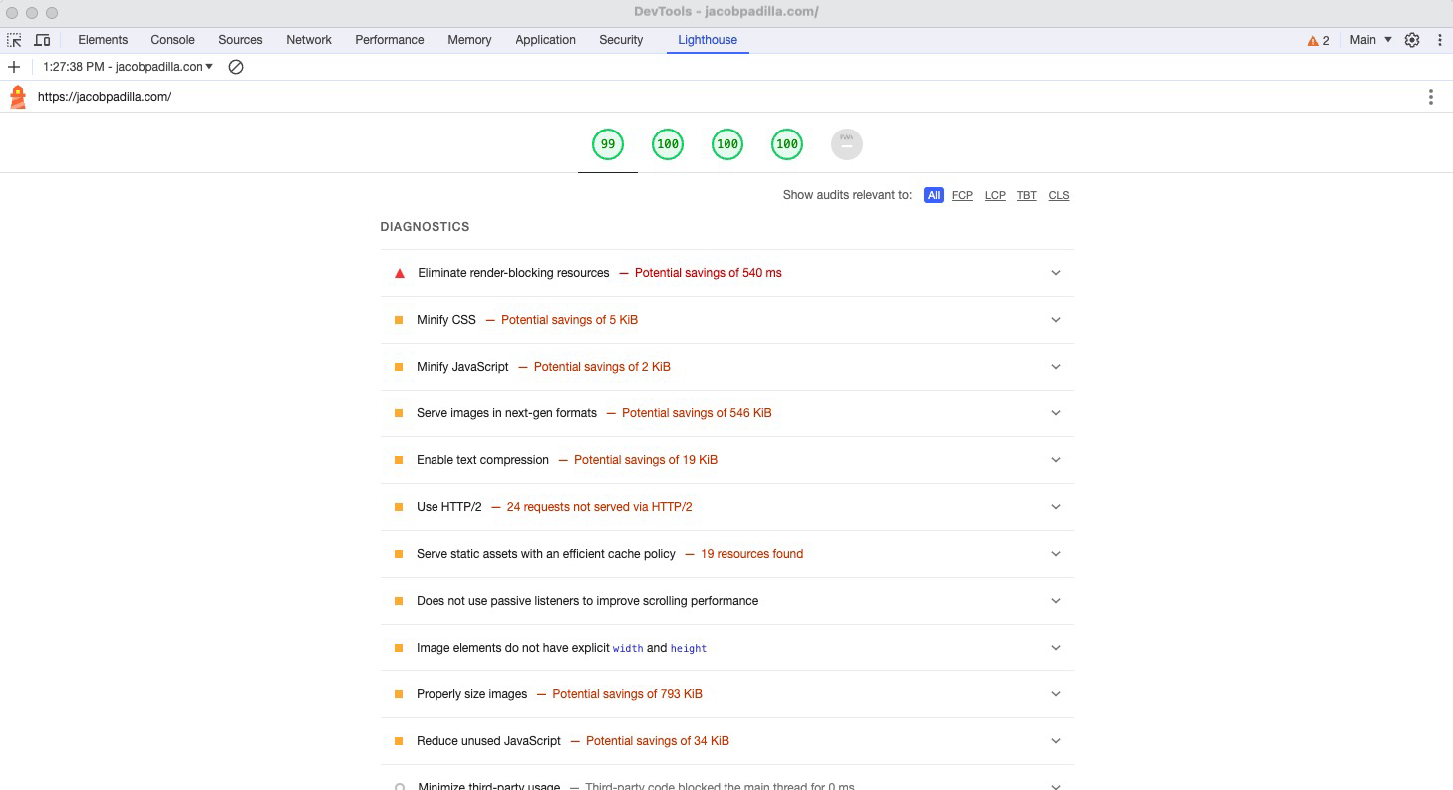The width and height of the screenshot is (1453, 790).
Task: Filter audits by CLS metric
Action: (x=1058, y=195)
